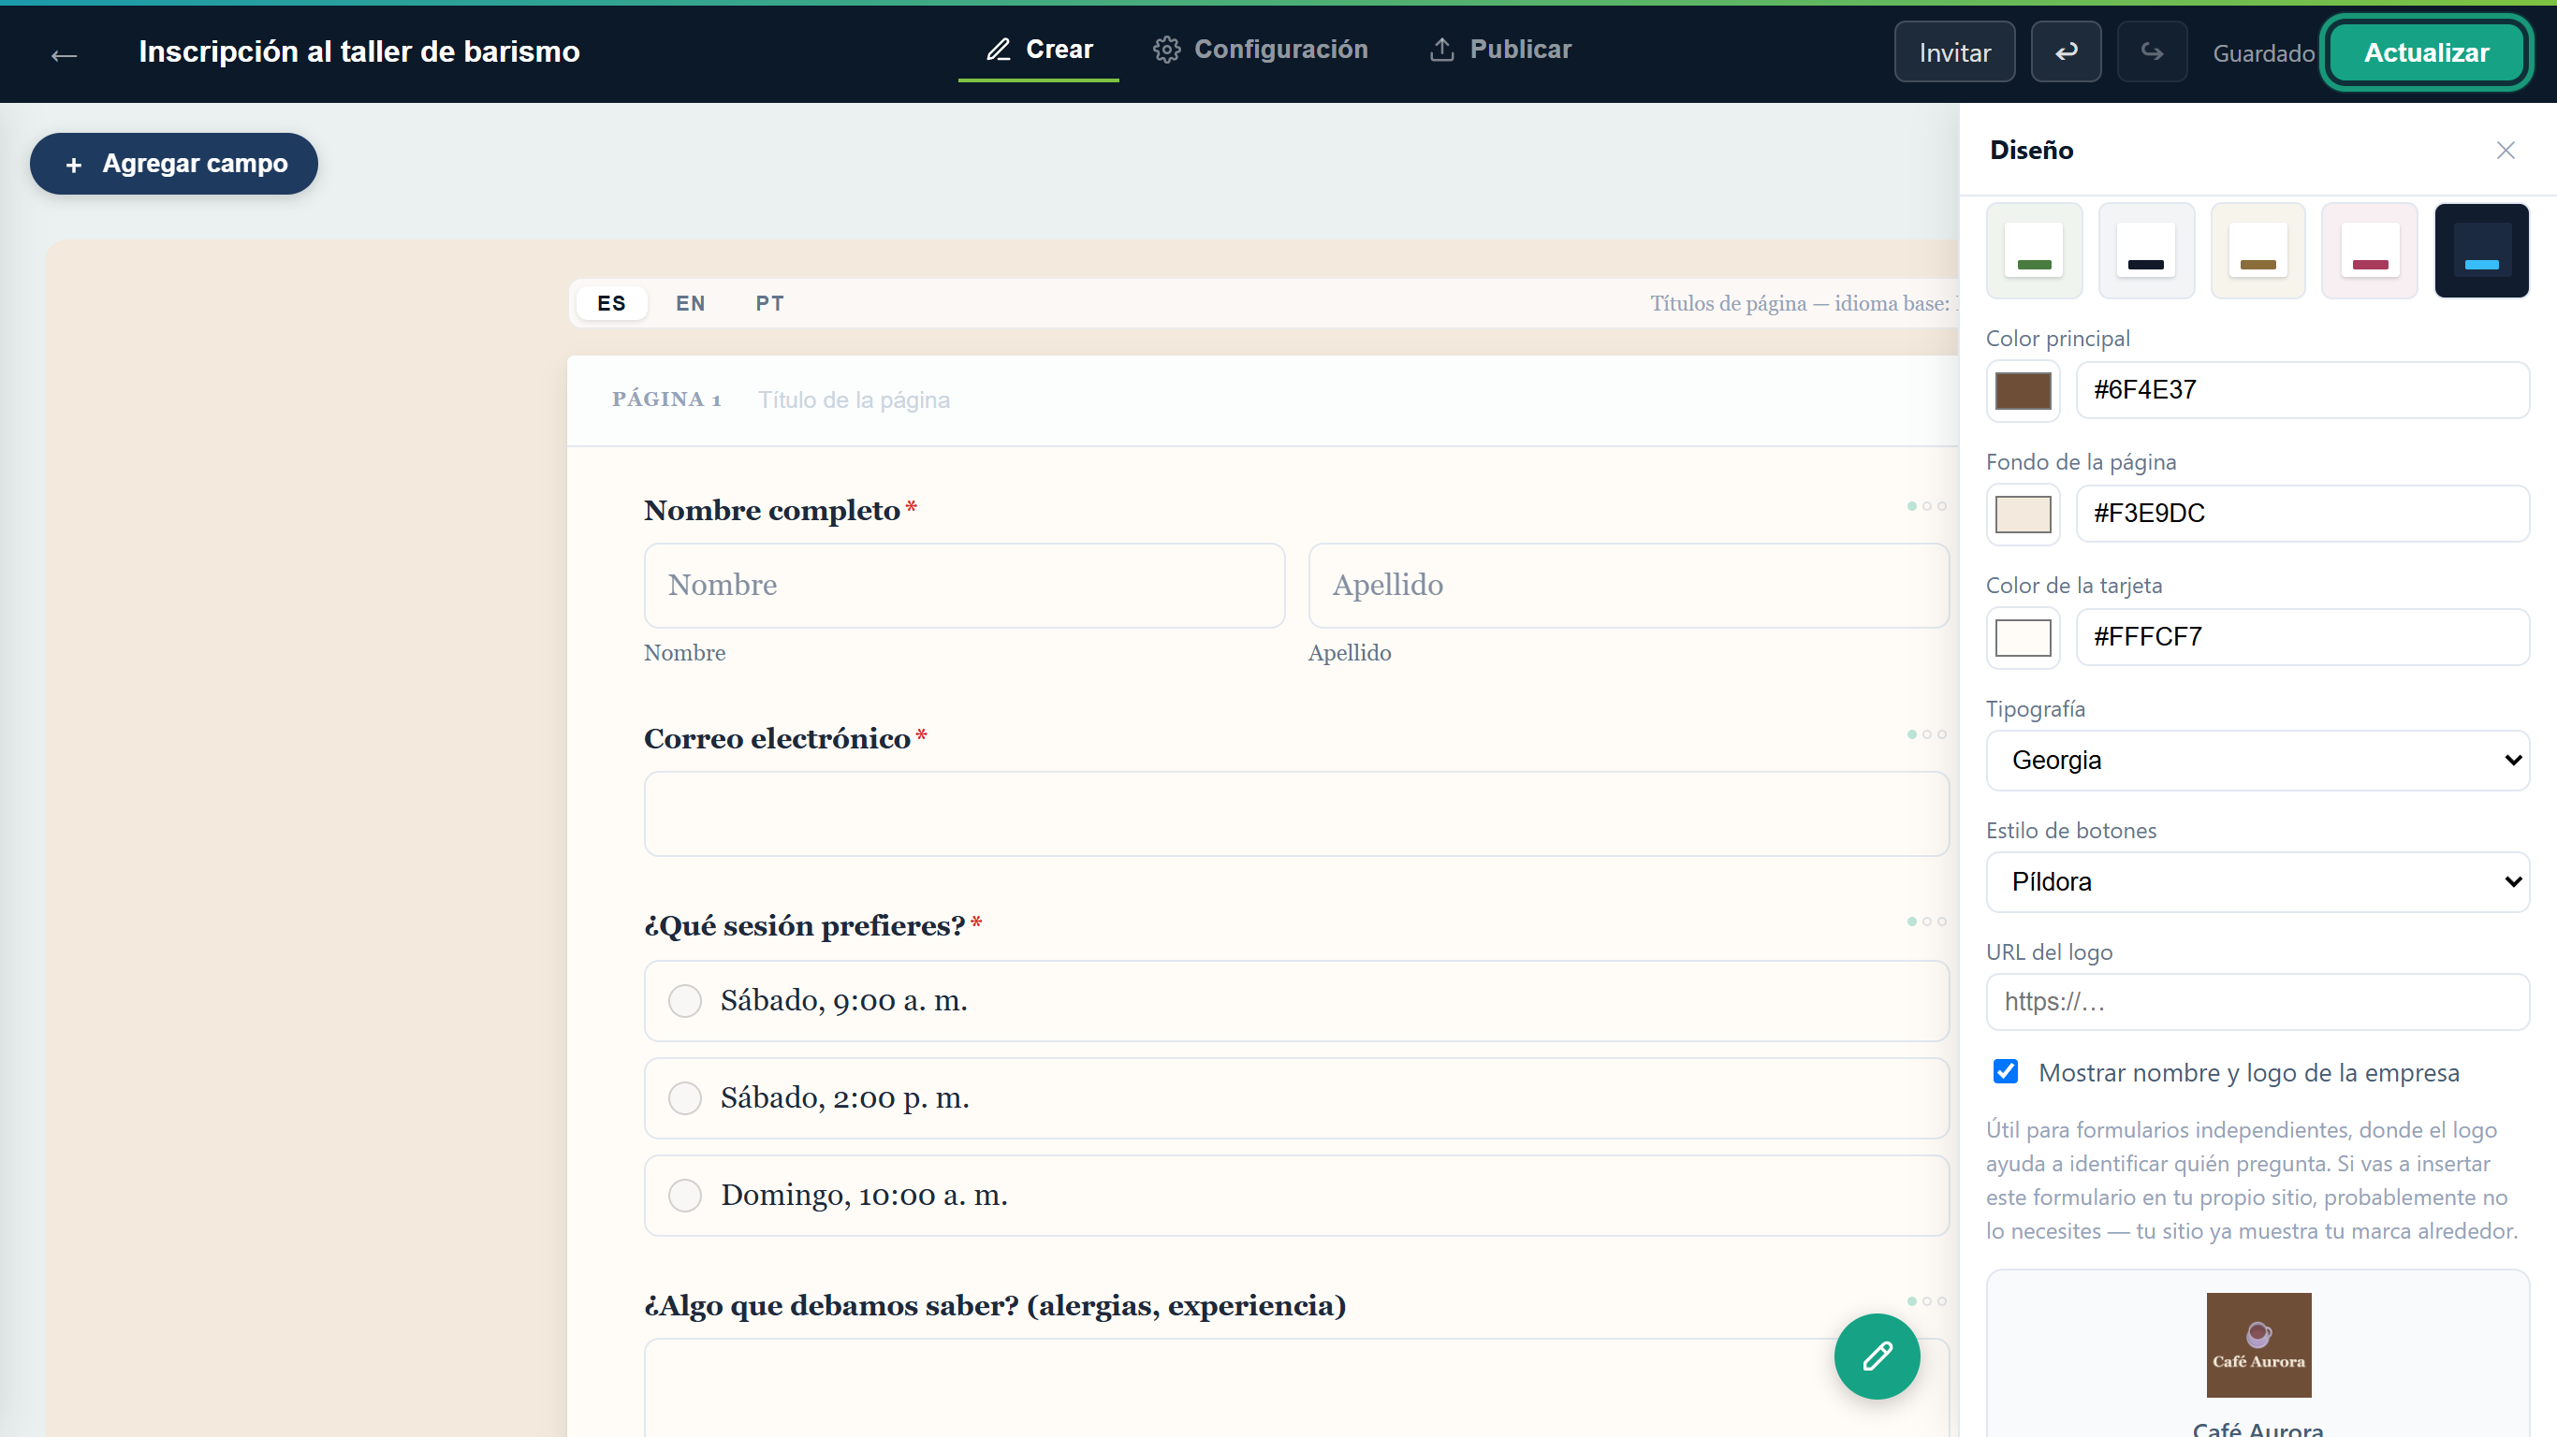The height and width of the screenshot is (1437, 2557).
Task: Open options dots for ¿Algo que debamos saber? field
Action: click(1925, 1301)
